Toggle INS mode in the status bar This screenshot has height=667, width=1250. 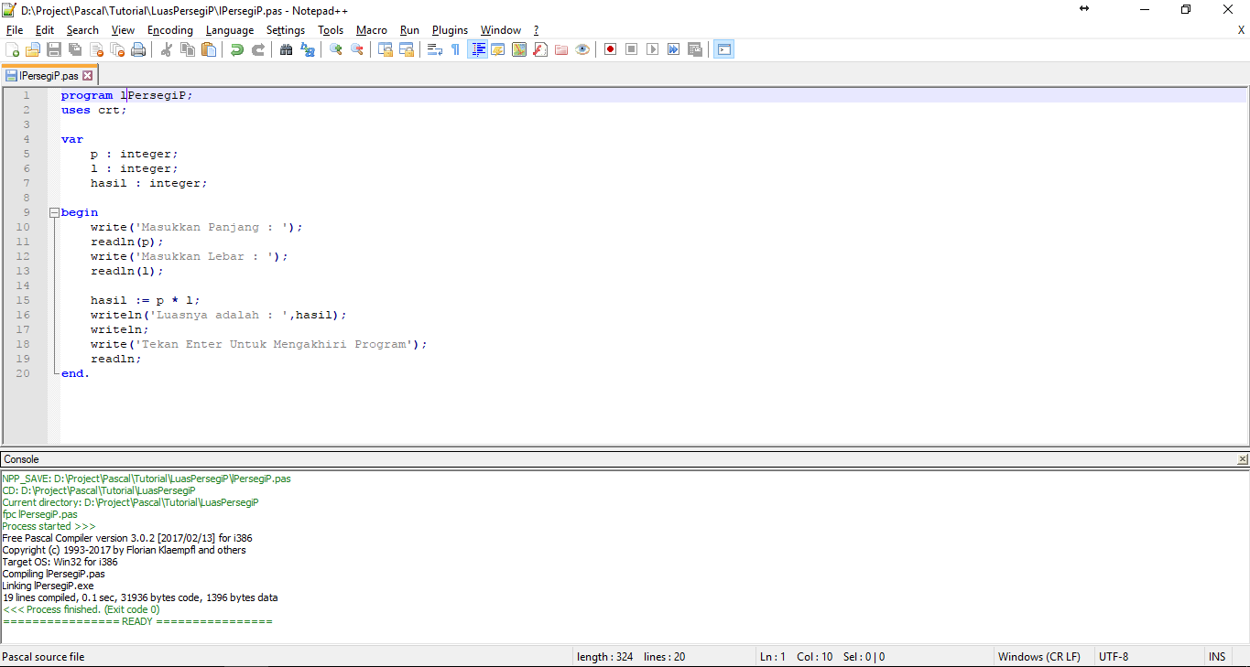(x=1217, y=657)
